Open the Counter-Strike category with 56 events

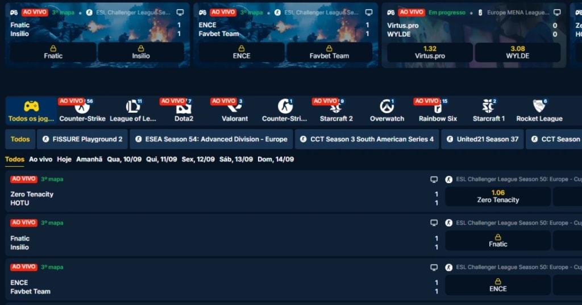click(x=82, y=111)
